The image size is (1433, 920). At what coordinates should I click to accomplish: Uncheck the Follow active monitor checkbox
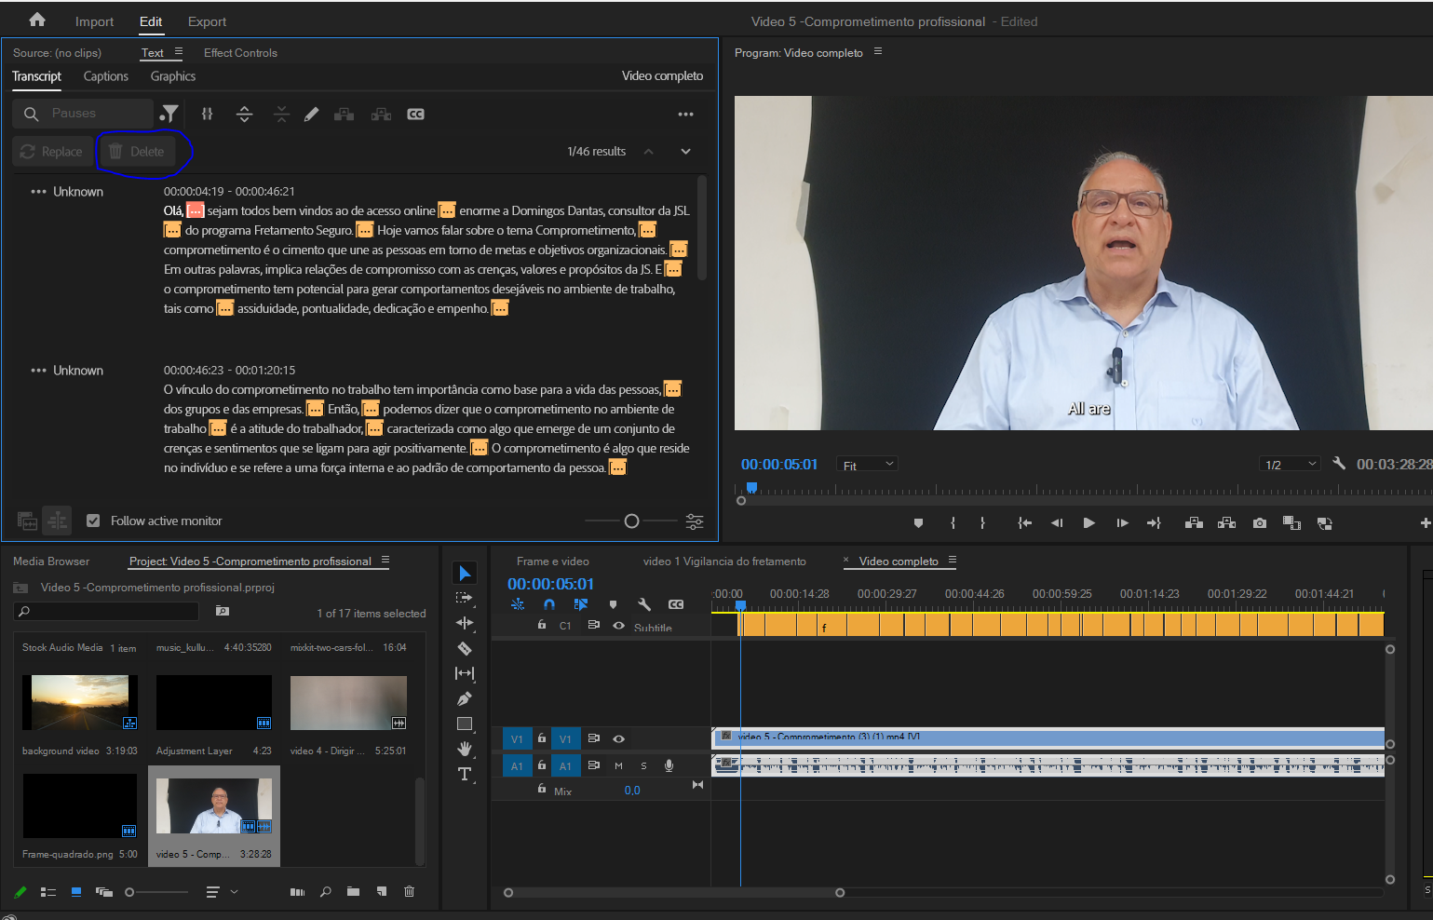pyautogui.click(x=93, y=520)
